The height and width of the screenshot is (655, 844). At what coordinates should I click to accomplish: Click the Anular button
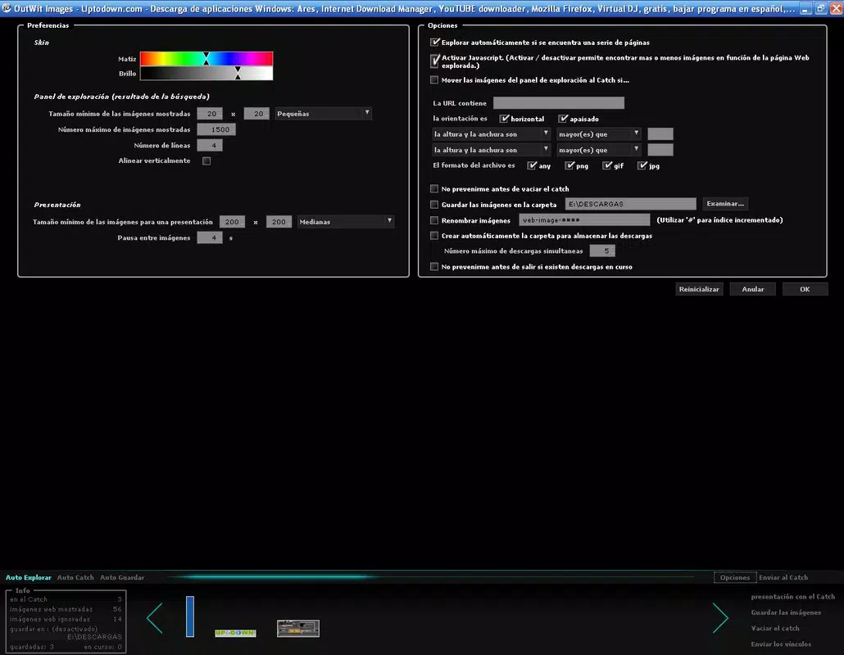point(752,289)
